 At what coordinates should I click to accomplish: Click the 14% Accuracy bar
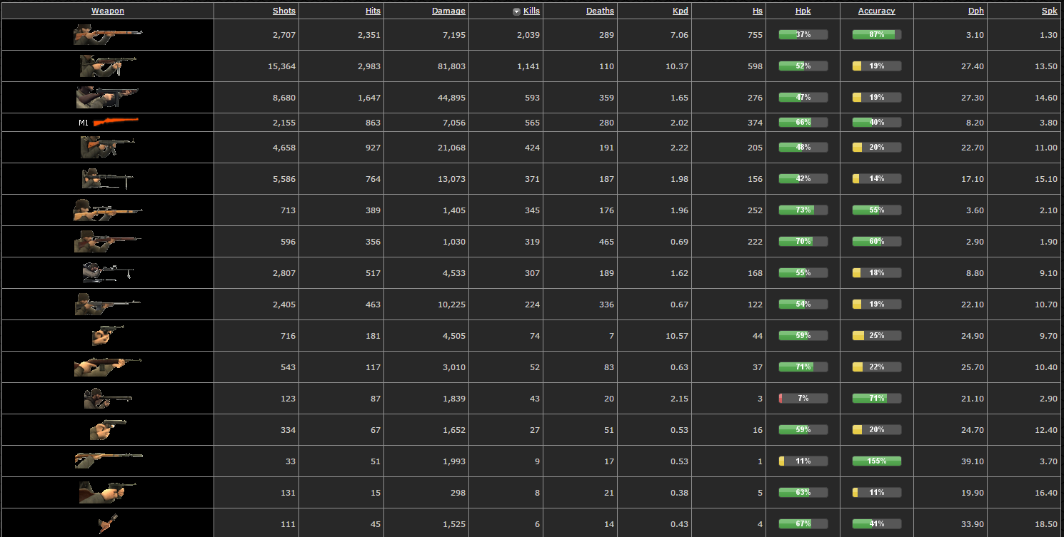[877, 178]
